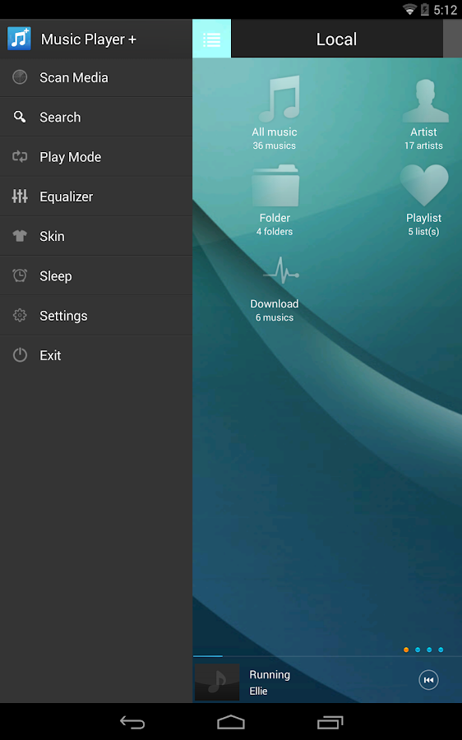The height and width of the screenshot is (740, 462).
Task: Tap the 'Running' song title
Action: pyautogui.click(x=270, y=675)
